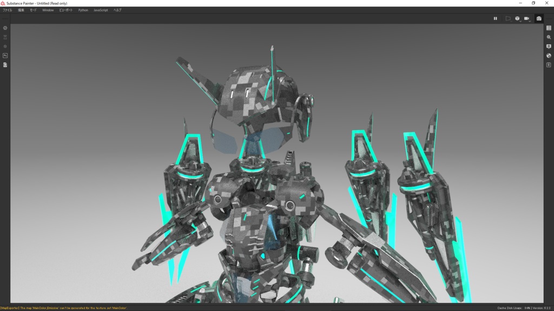Expand the camera selection dropdown chevron
554x311 pixels.
click(531, 21)
